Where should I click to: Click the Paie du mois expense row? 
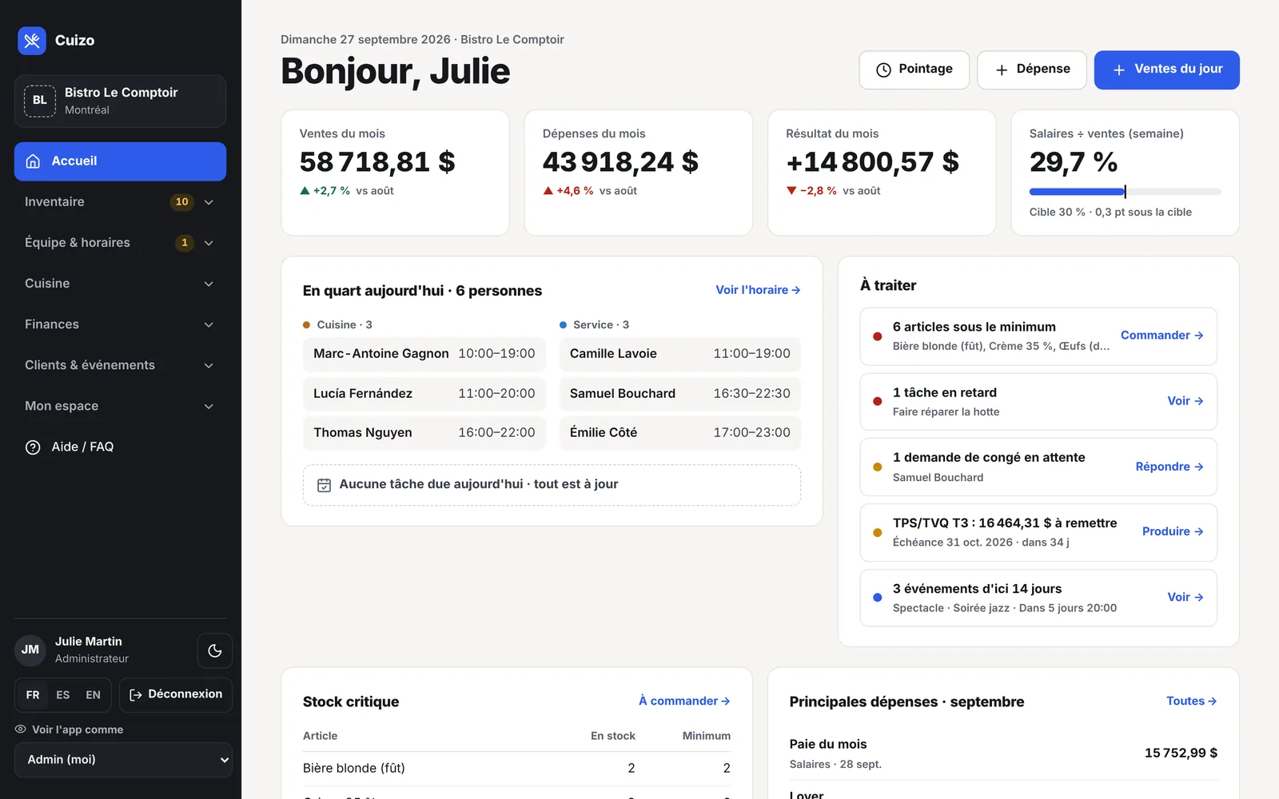tap(1003, 753)
